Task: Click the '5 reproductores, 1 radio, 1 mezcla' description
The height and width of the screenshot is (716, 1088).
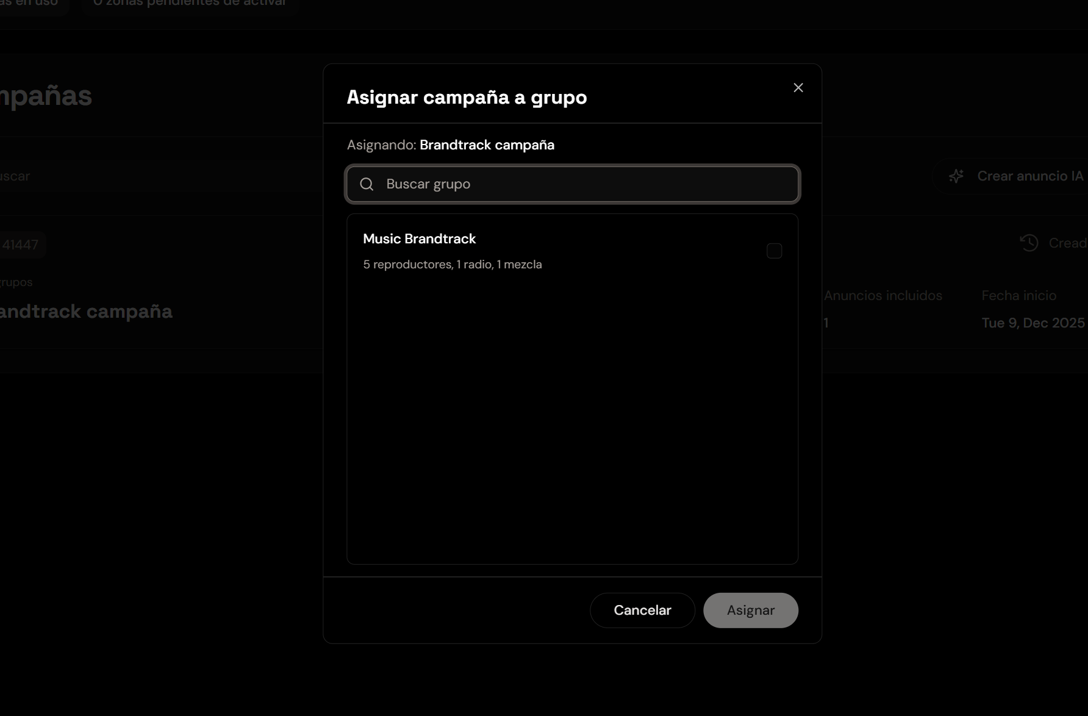Action: 452,265
